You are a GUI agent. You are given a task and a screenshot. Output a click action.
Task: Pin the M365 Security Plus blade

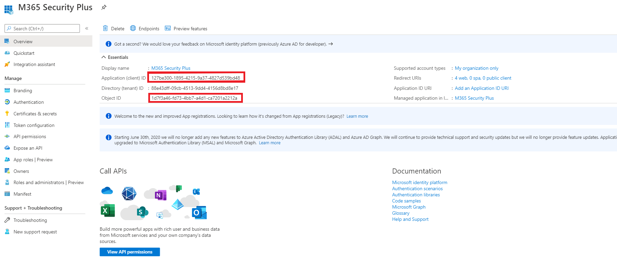[104, 7]
